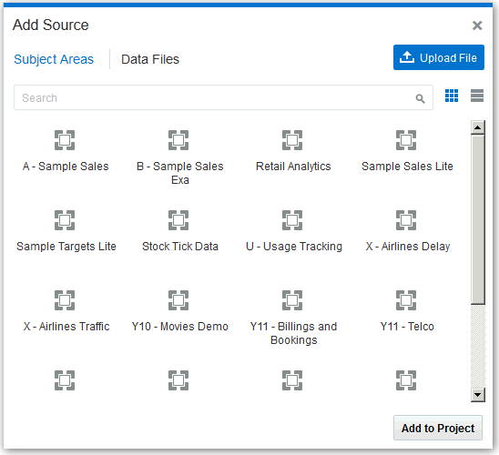The image size is (499, 455).
Task: Click the 'U - Usage Tracking' label
Action: pyautogui.click(x=294, y=247)
